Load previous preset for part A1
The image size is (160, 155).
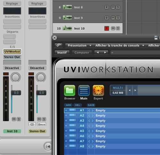pyautogui.click(x=89, y=110)
